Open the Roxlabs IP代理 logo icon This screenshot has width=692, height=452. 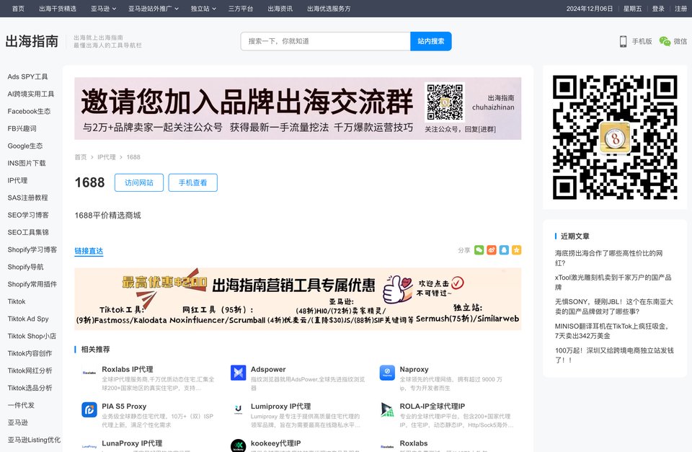[89, 373]
